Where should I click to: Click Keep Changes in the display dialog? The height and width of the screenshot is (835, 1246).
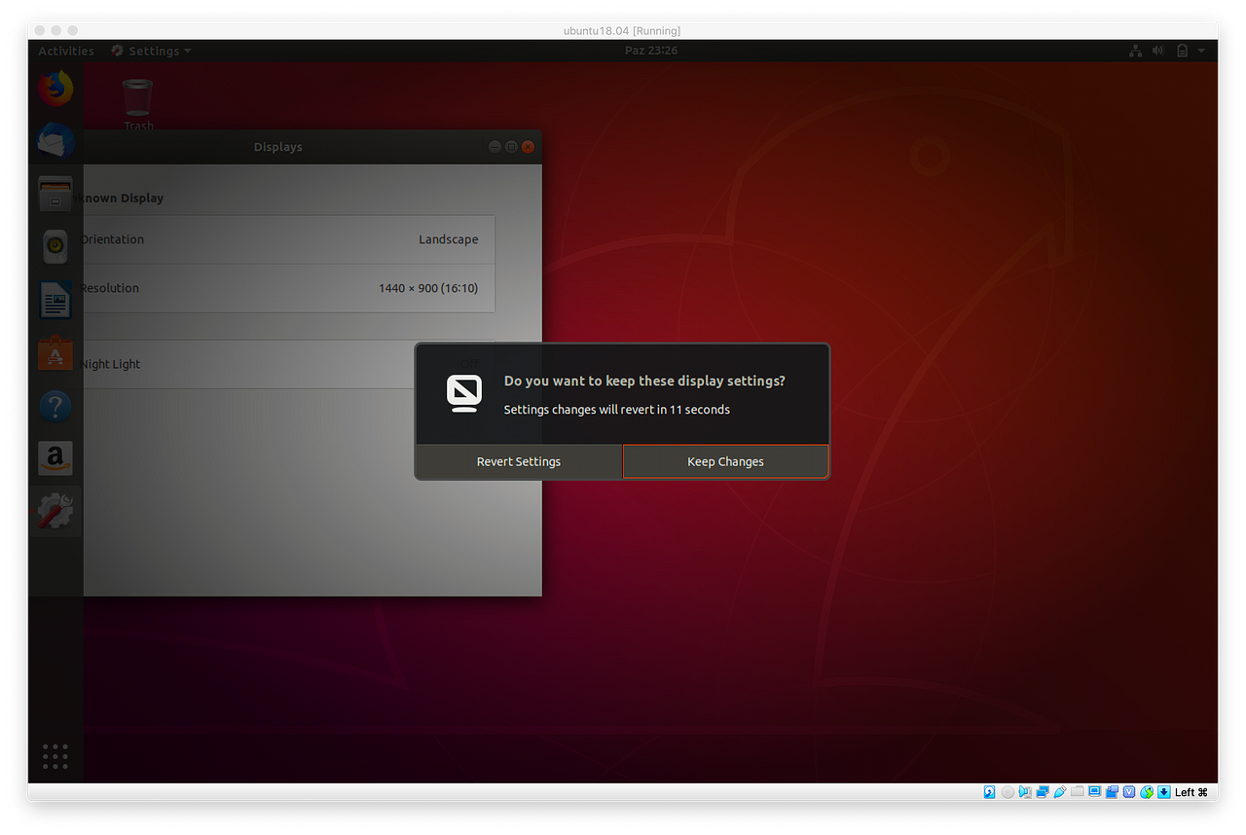[725, 461]
